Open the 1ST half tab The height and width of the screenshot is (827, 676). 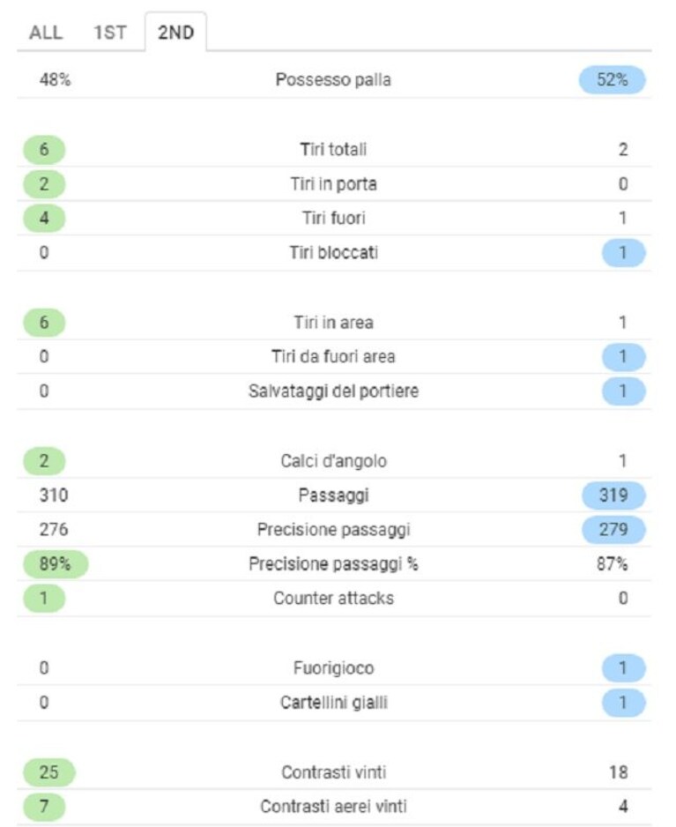point(110,33)
